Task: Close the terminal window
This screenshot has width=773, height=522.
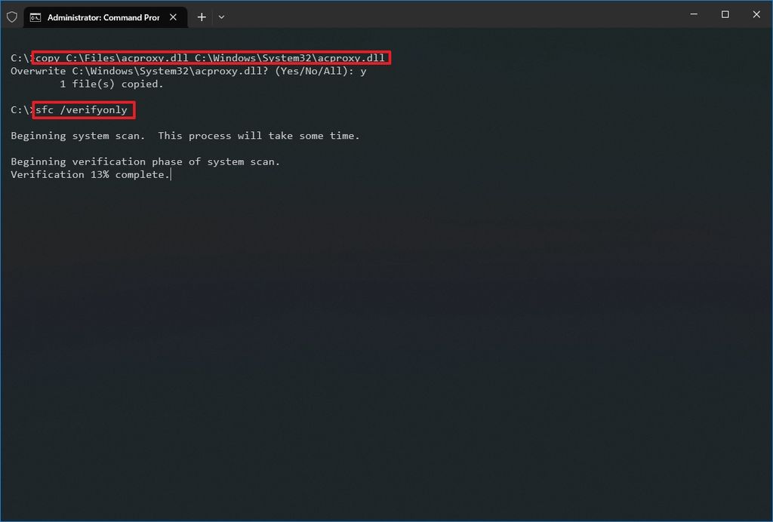Action: click(756, 14)
